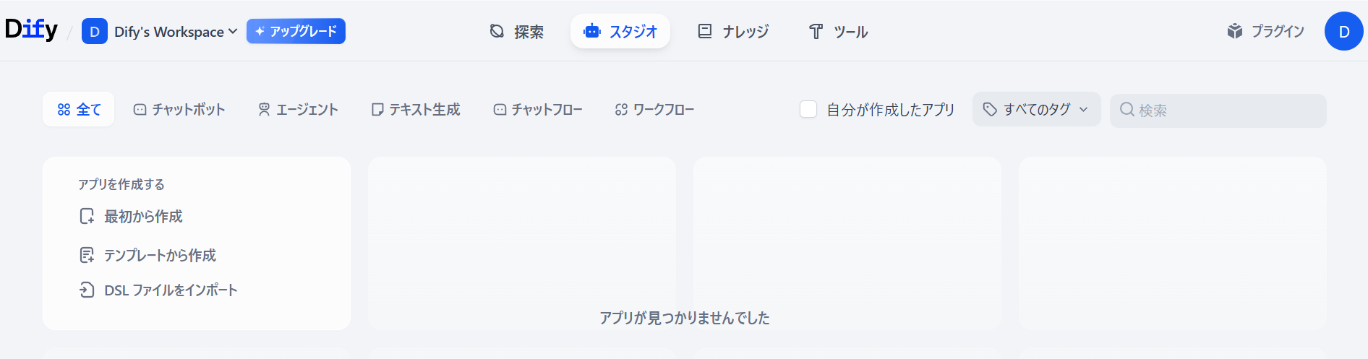Open すべてのタグ dropdown chevron
The image size is (1368, 359).
tap(1084, 109)
